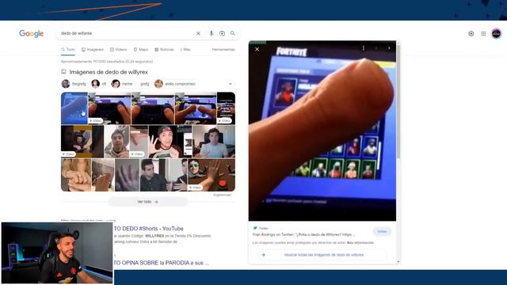Click the Imágenes de dedo de willyrex heading
Viewport: 507px width, 285px height.
(109, 72)
